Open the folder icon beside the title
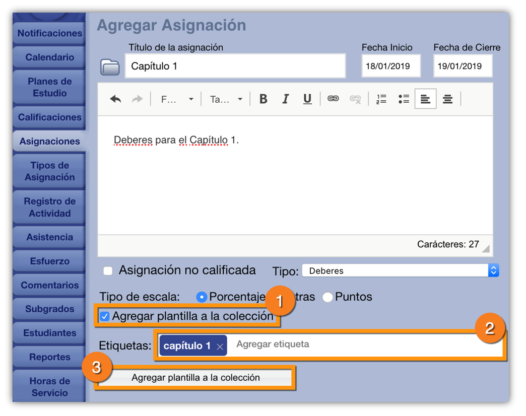Image resolution: width=526 pixels, height=416 pixels. click(110, 66)
